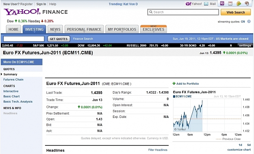Open Basic Tech. Analysis link
The image size is (254, 154).
click(x=18, y=101)
